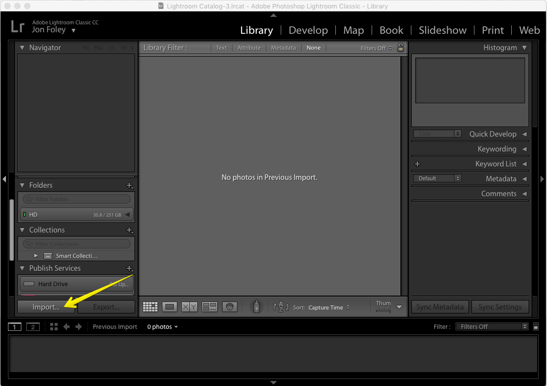547x386 pixels.
Task: Switch to Book module
Action: coord(391,30)
